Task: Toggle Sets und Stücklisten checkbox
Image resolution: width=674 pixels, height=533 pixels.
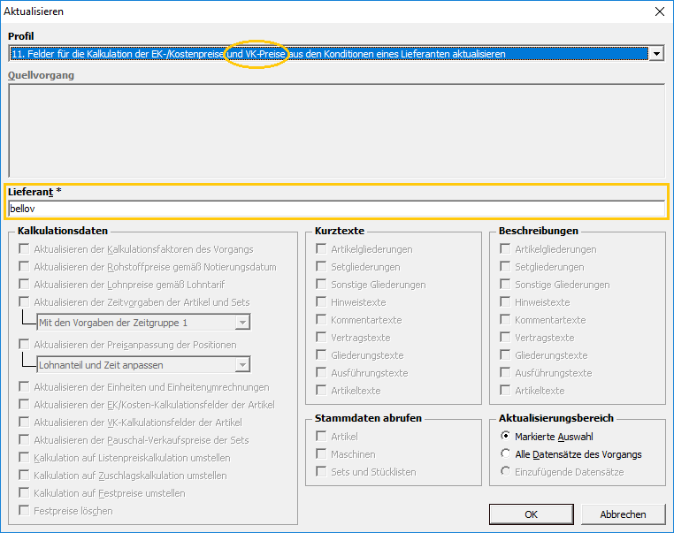Action: click(x=321, y=472)
